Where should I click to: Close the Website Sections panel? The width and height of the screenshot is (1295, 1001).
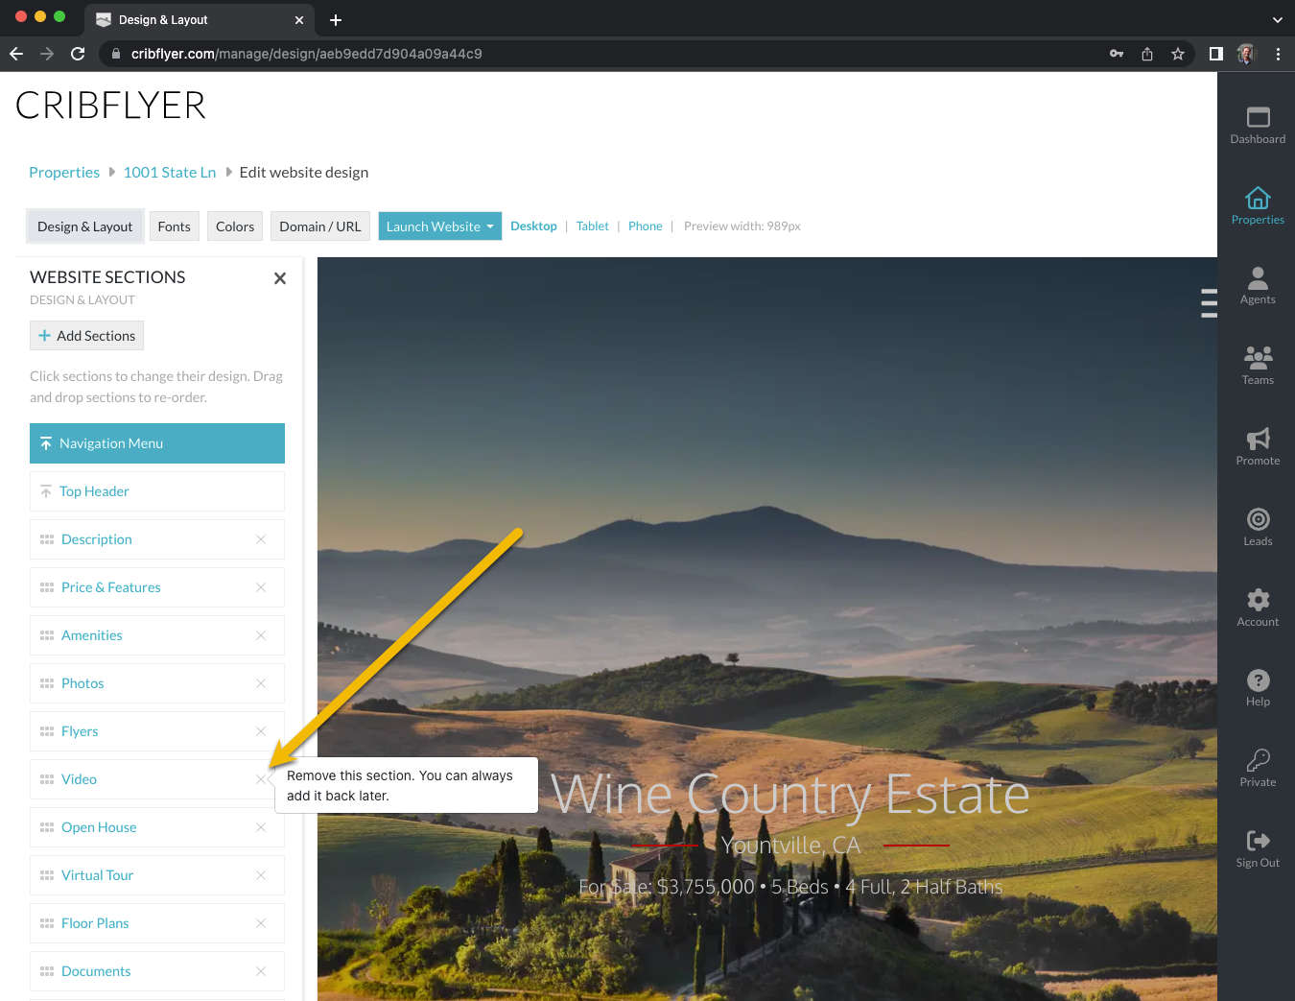pos(280,278)
